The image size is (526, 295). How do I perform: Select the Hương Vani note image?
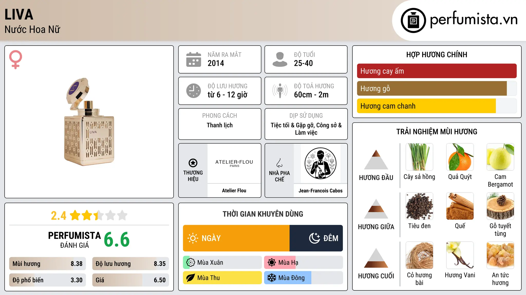(460, 255)
